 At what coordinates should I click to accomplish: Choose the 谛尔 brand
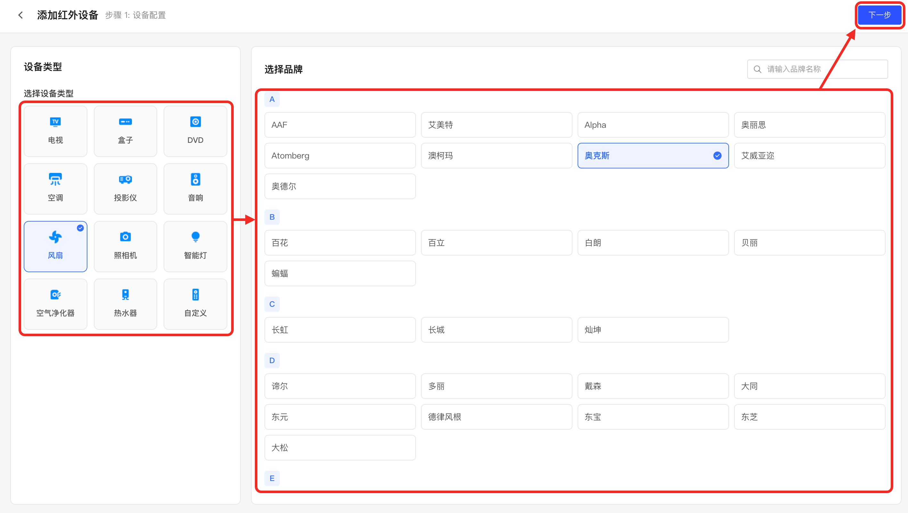(340, 386)
